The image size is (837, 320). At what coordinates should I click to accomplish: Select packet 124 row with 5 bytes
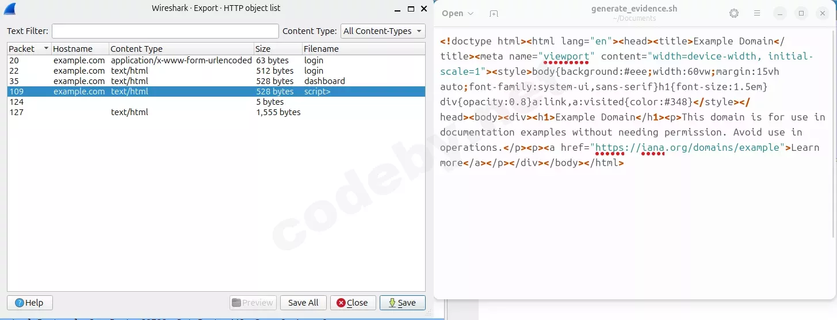[x=216, y=102]
